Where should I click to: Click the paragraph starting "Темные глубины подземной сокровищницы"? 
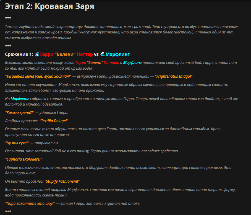pos(122,32)
